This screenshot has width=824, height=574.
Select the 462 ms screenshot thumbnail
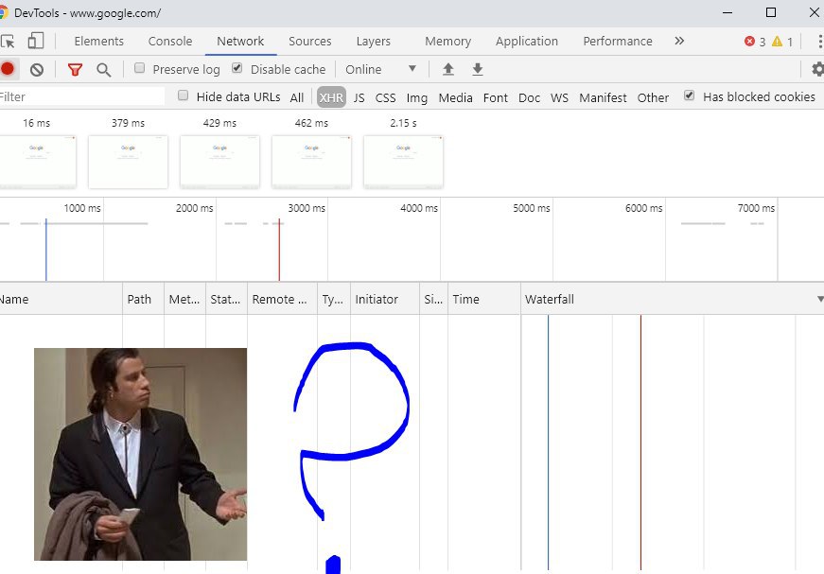click(311, 162)
